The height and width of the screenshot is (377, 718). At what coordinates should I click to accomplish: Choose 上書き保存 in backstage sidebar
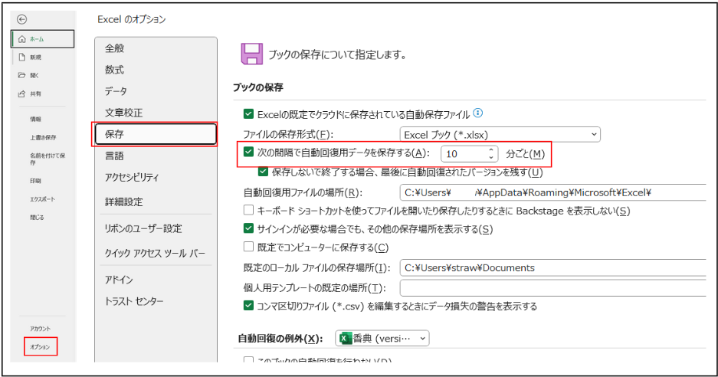43,137
